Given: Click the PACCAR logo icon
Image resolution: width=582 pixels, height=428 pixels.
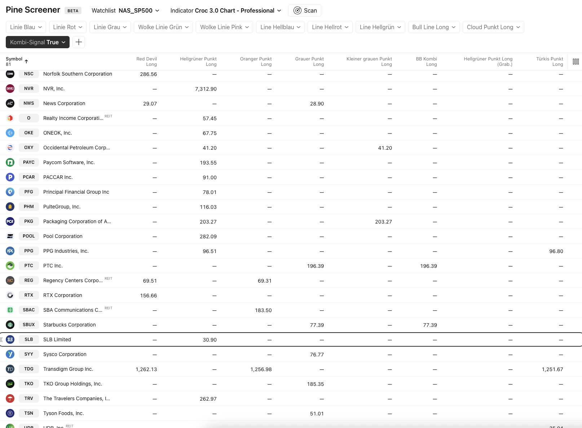Looking at the screenshot, I should coord(10,177).
